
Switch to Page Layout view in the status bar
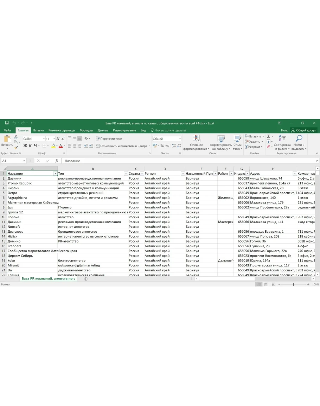(x=266, y=284)
